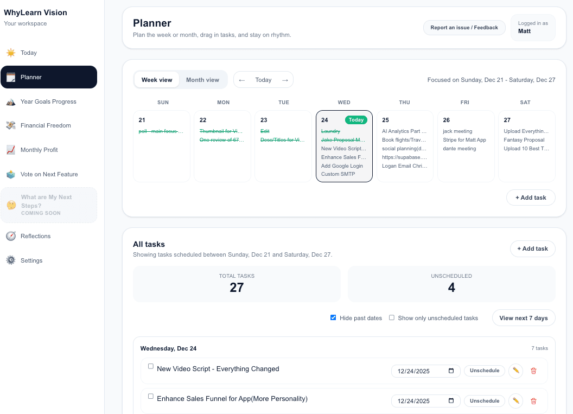The width and height of the screenshot is (573, 414).
Task: Click the Vote on Next Feature ballot icon
Action: point(10,174)
